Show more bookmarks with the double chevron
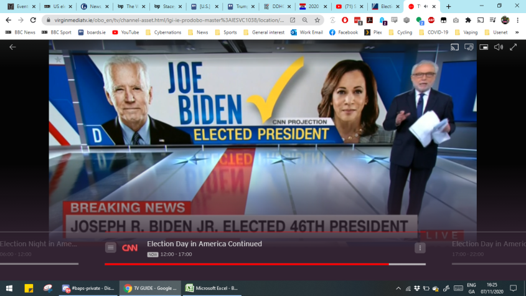526x296 pixels. point(517,32)
